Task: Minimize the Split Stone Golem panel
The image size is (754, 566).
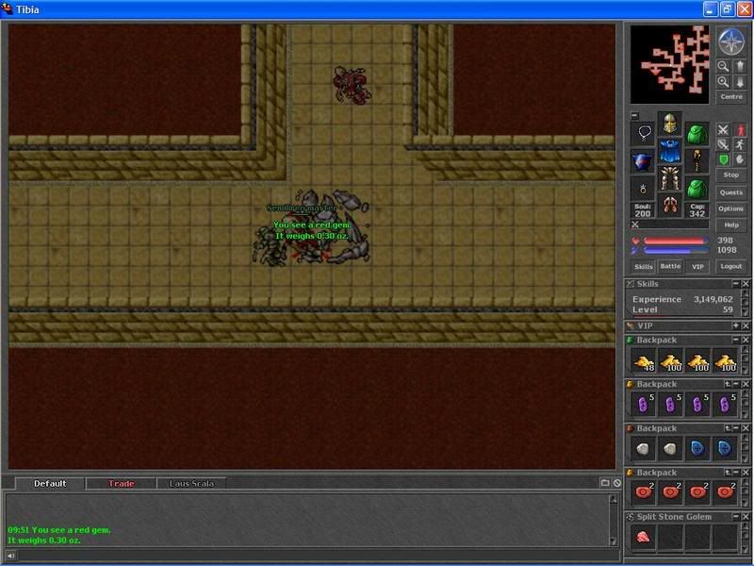Action: click(x=736, y=516)
